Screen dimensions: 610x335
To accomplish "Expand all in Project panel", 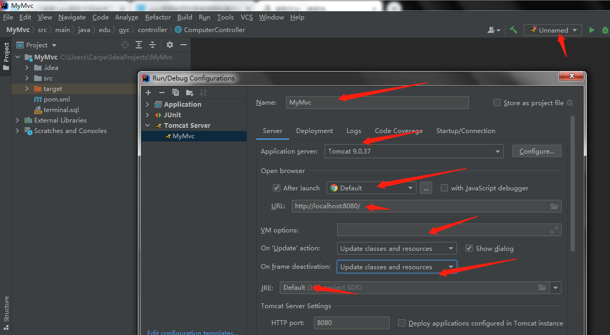I will click(138, 45).
